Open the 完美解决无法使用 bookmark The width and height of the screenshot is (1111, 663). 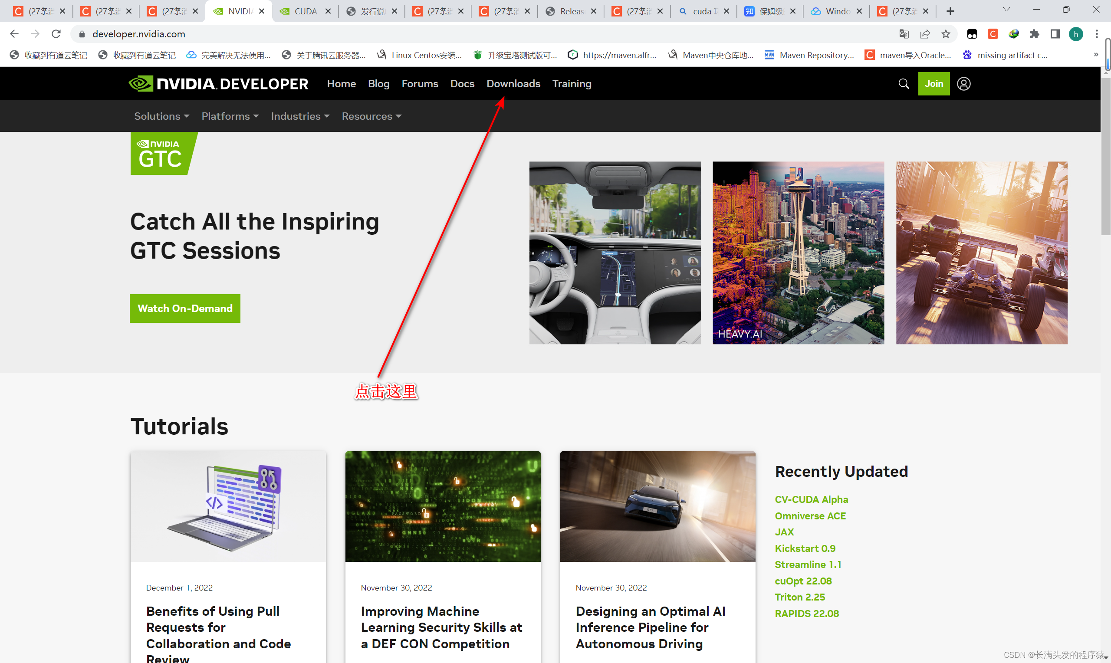tap(229, 55)
